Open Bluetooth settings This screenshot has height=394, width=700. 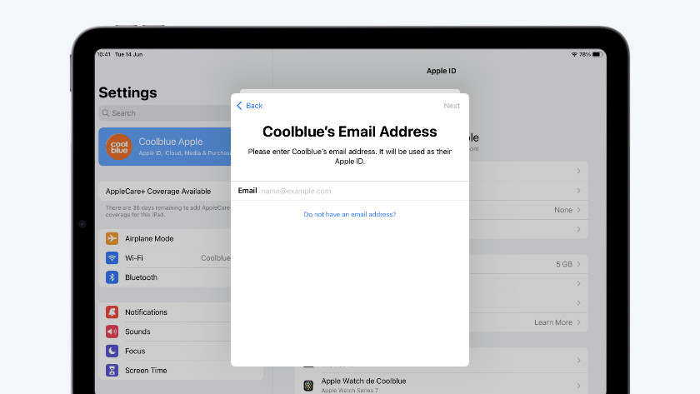point(165,277)
